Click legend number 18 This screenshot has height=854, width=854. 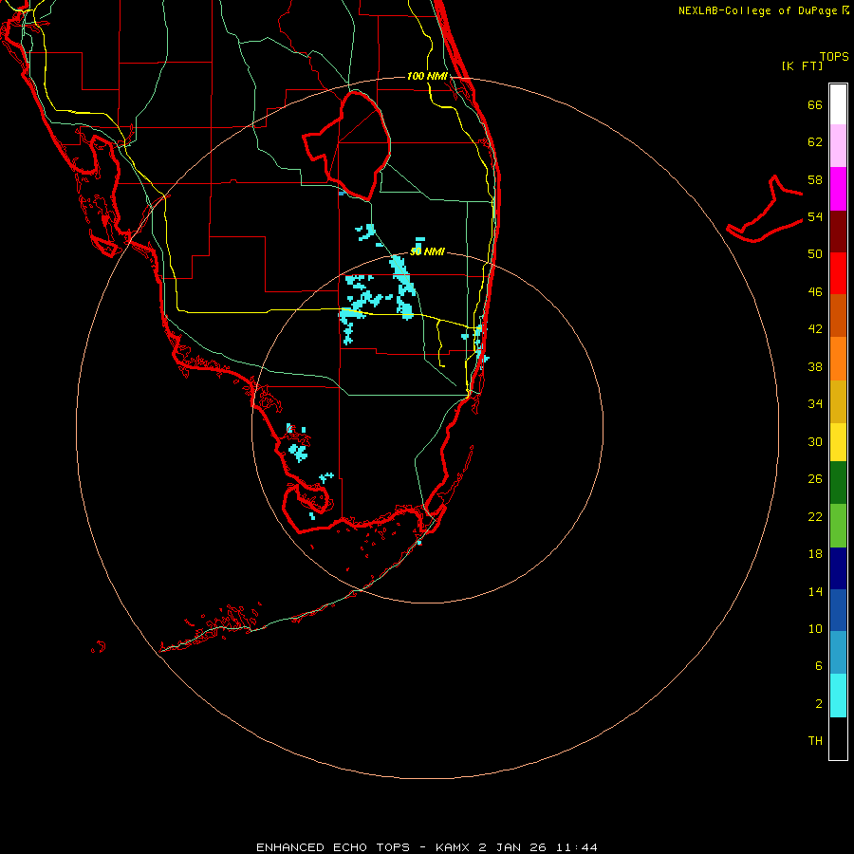click(x=815, y=554)
